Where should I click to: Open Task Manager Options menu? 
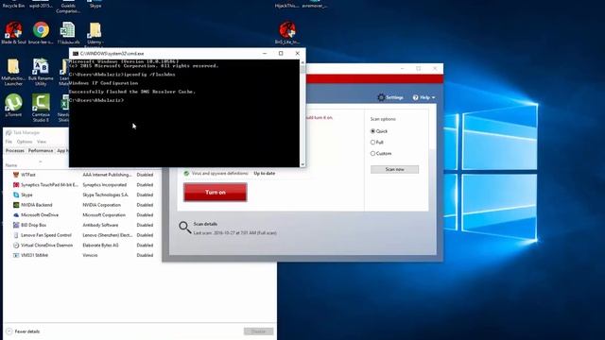pos(25,142)
